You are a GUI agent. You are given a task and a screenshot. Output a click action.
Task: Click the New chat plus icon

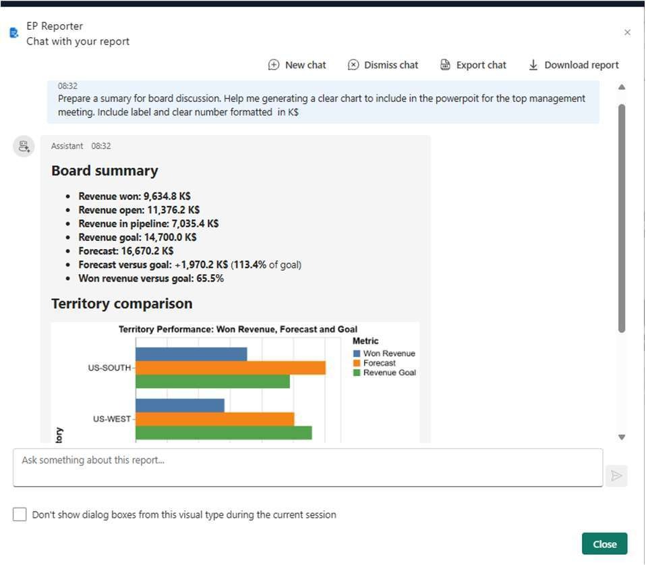274,65
